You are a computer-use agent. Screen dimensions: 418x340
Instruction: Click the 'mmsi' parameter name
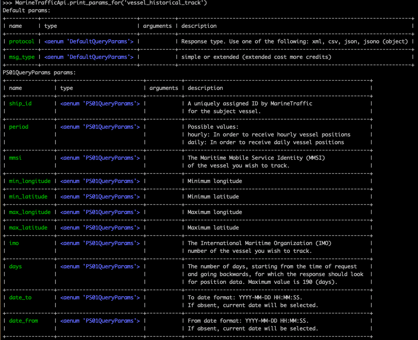[15, 158]
